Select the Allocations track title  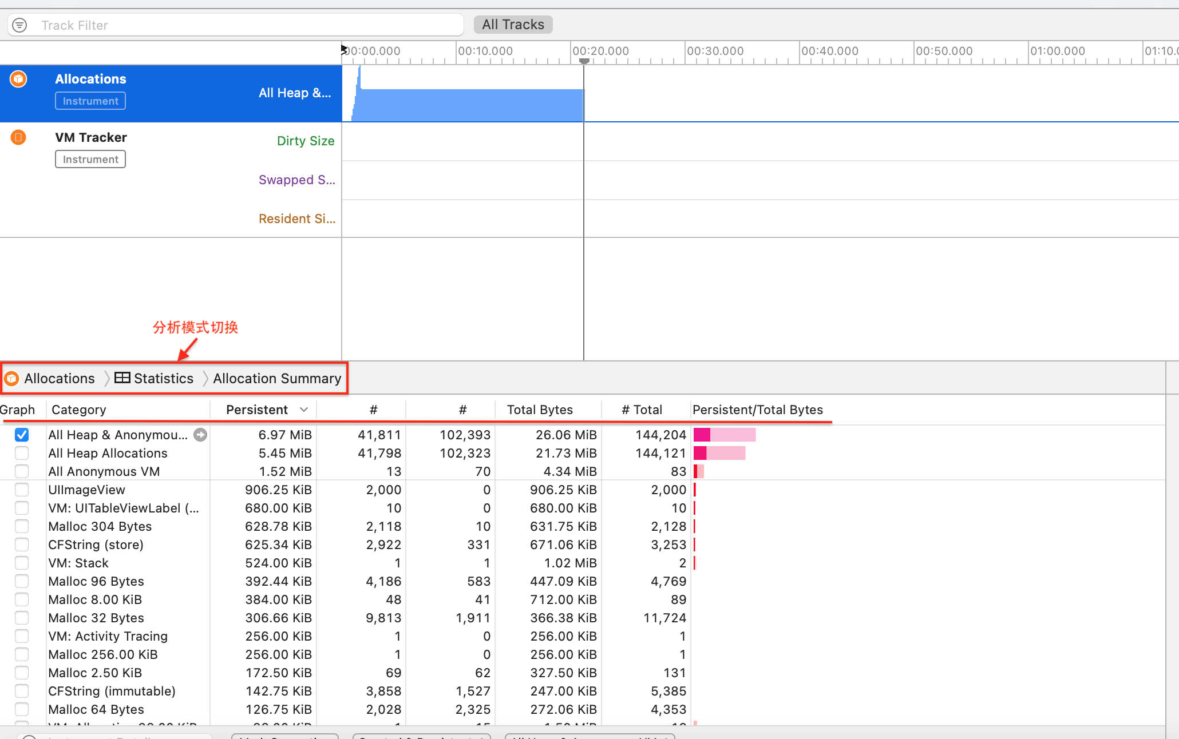pos(90,79)
